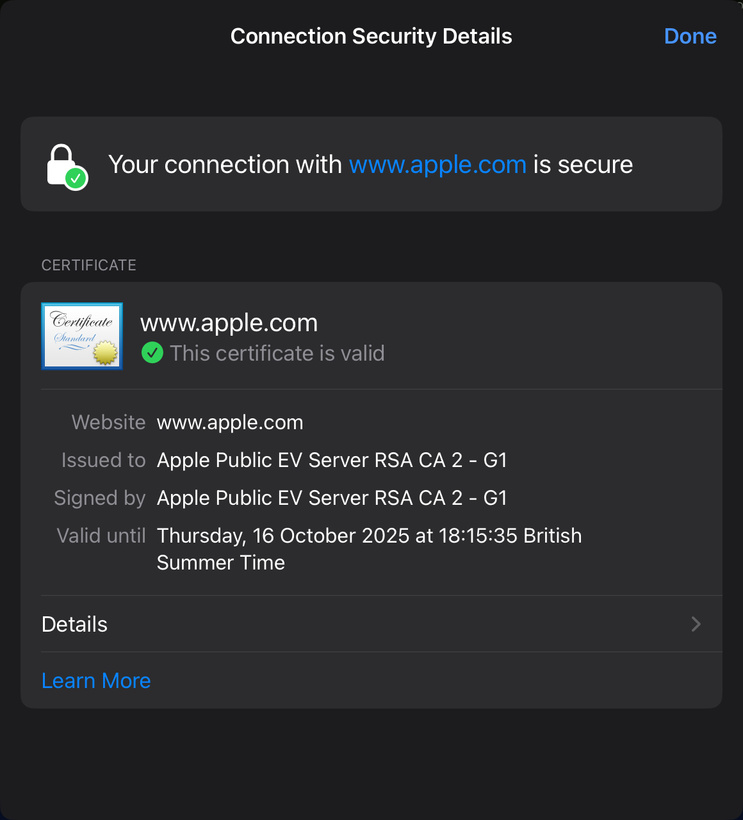Open the Details row label
The height and width of the screenshot is (820, 743).
pos(75,624)
